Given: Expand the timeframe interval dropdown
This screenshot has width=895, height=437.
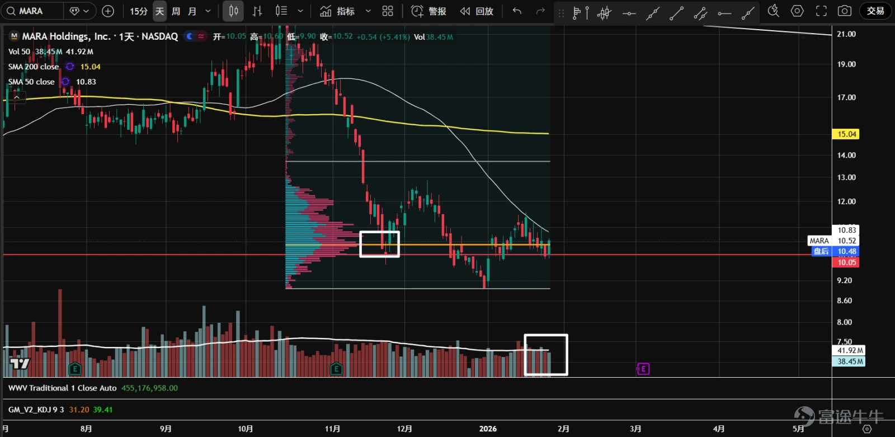Looking at the screenshot, I should pos(208,11).
